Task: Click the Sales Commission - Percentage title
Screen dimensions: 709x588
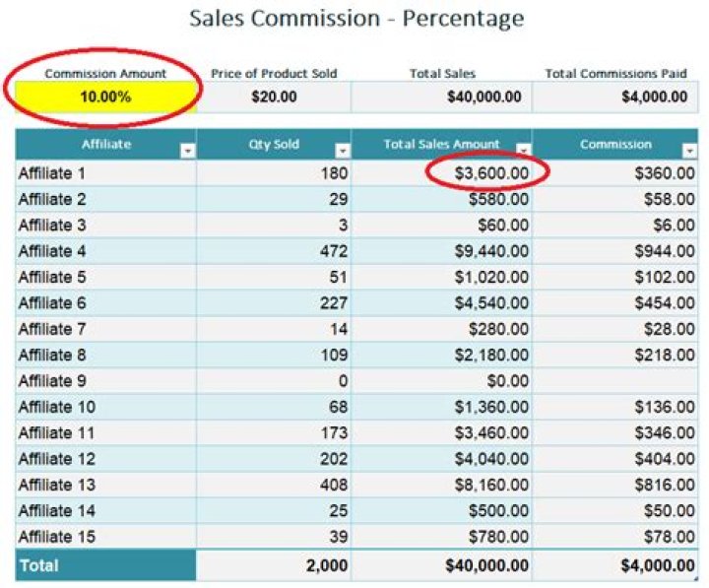Action: point(356,19)
